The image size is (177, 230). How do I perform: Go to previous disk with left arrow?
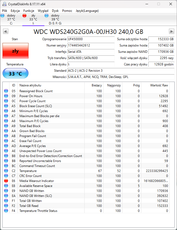(x=6, y=32)
